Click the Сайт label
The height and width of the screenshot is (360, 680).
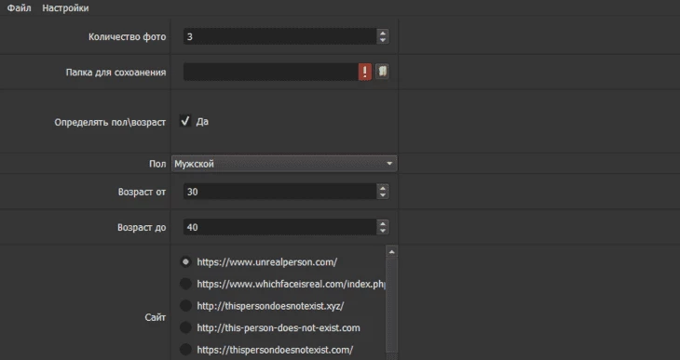tap(156, 317)
